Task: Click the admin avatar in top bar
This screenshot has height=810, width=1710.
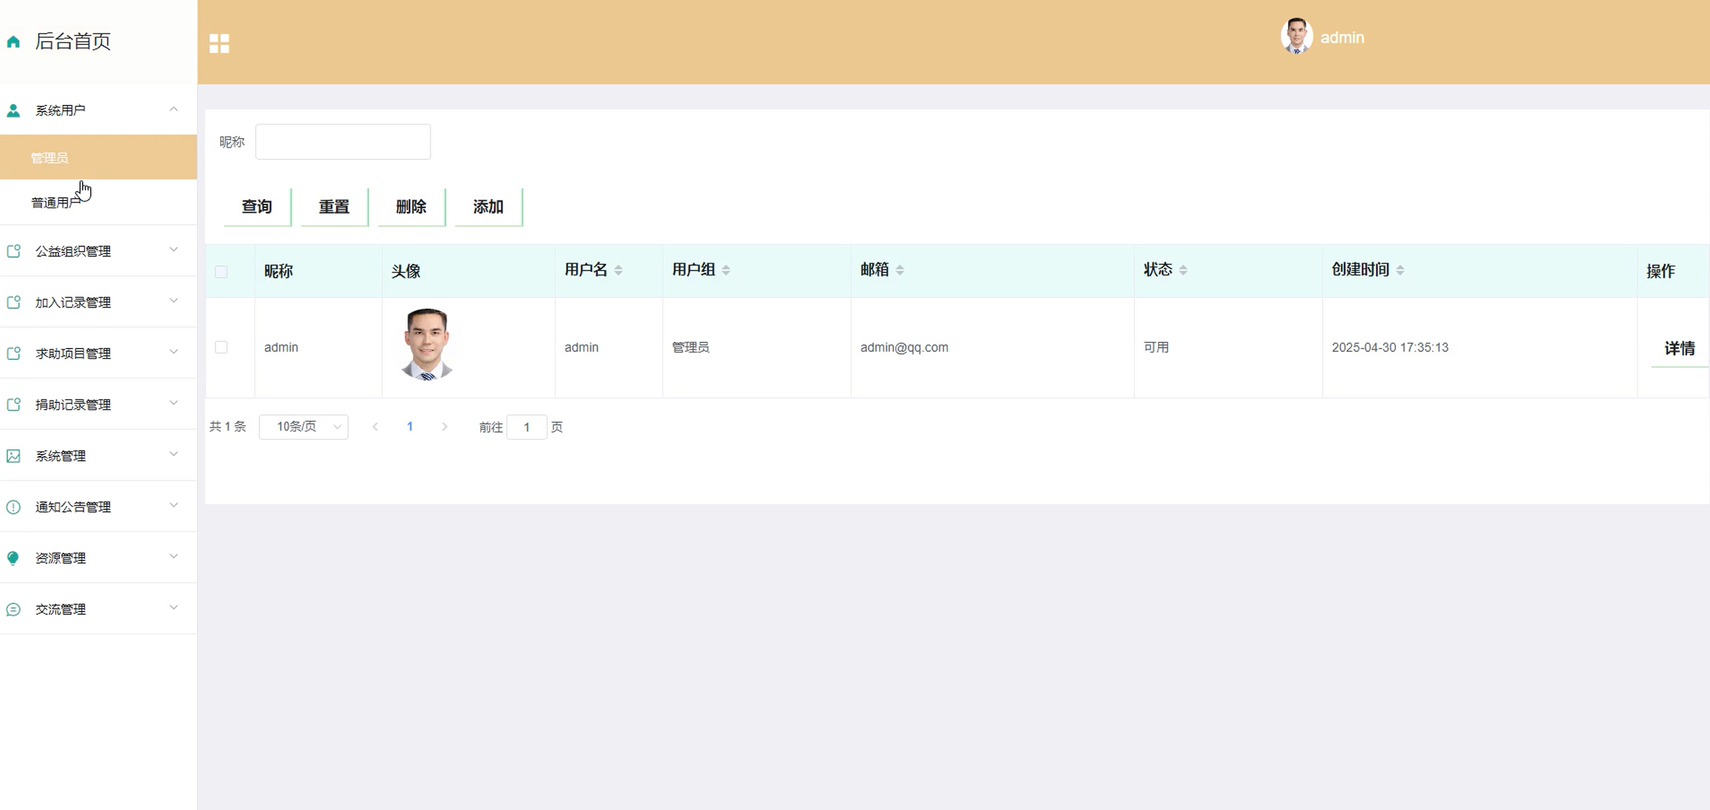Action: coord(1296,36)
